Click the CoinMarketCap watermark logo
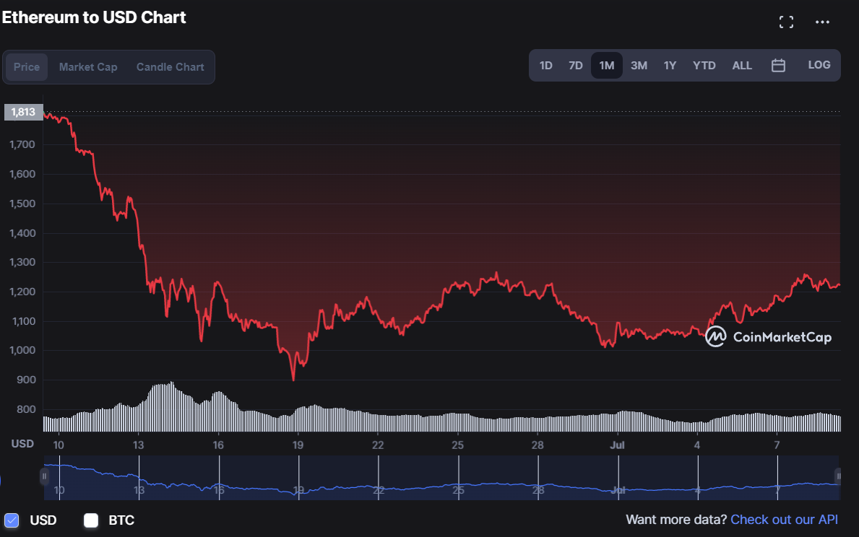The image size is (859, 537). click(x=769, y=336)
